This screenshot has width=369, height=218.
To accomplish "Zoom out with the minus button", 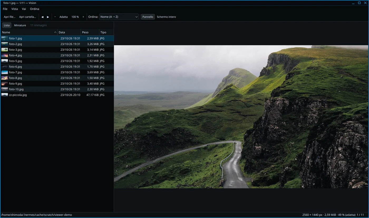I will (x=55, y=17).
